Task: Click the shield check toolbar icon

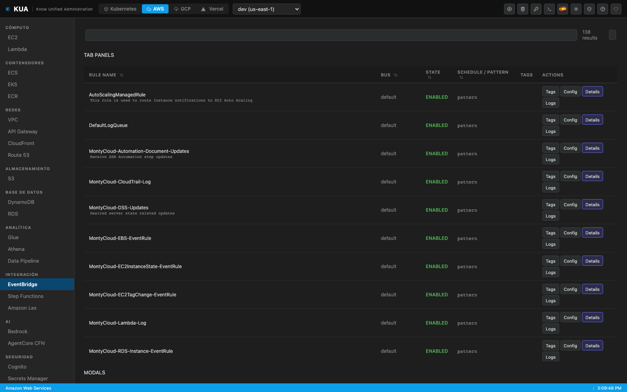Action: click(x=589, y=9)
